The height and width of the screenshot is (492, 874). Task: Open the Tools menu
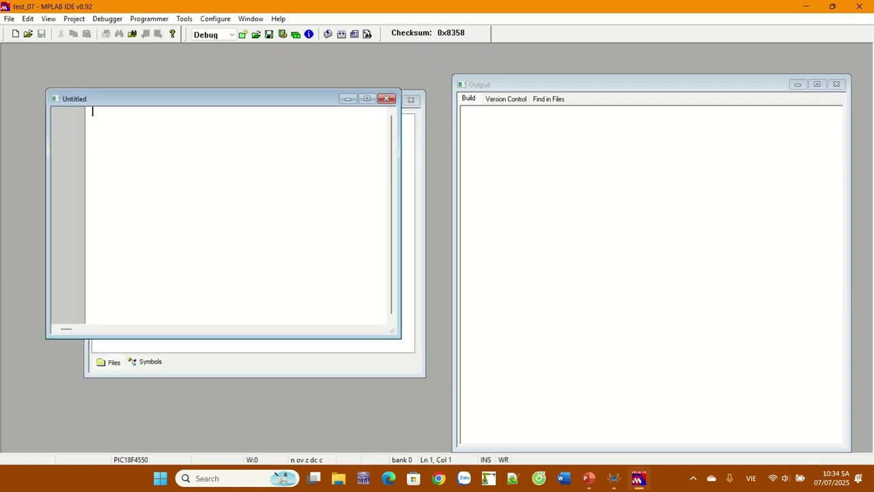[184, 18]
